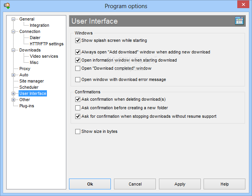Disable Show splash screen while starting
252x196 pixels.
78,40
